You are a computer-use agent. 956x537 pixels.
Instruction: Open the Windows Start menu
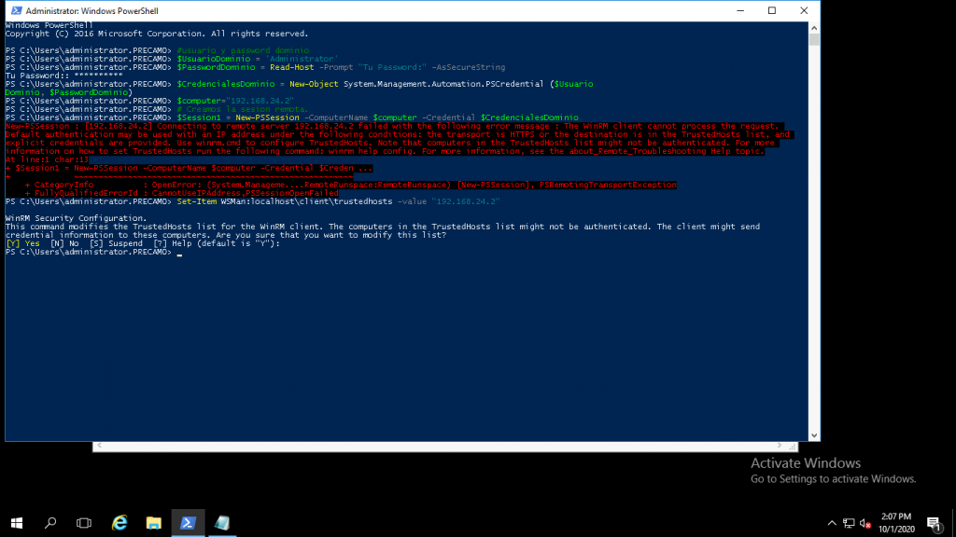17,523
